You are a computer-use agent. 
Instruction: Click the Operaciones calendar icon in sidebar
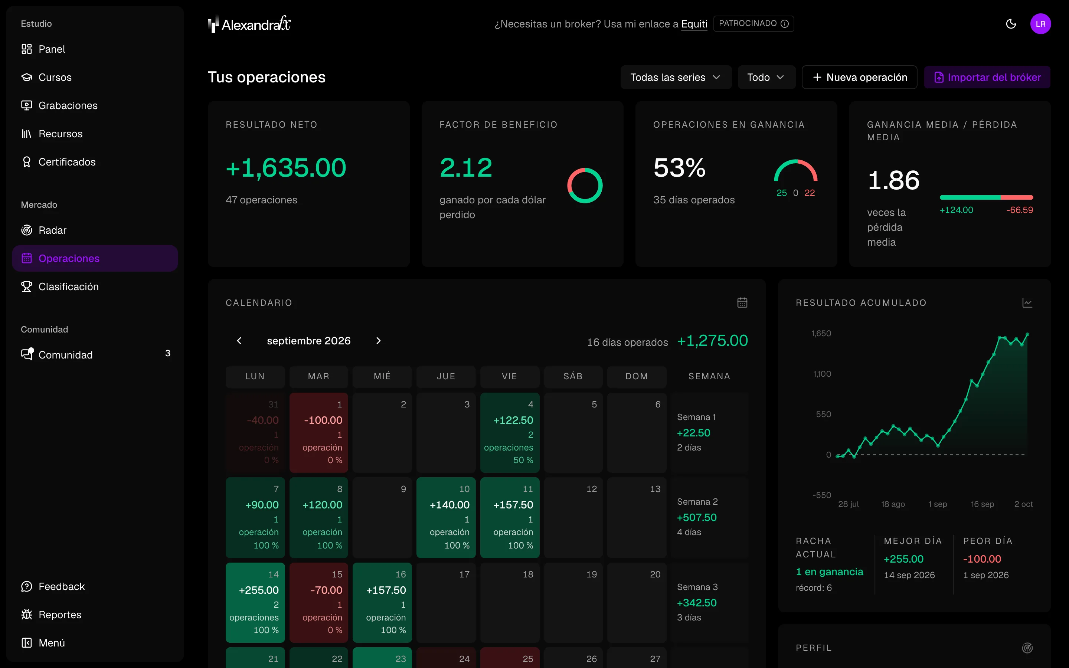tap(26, 258)
